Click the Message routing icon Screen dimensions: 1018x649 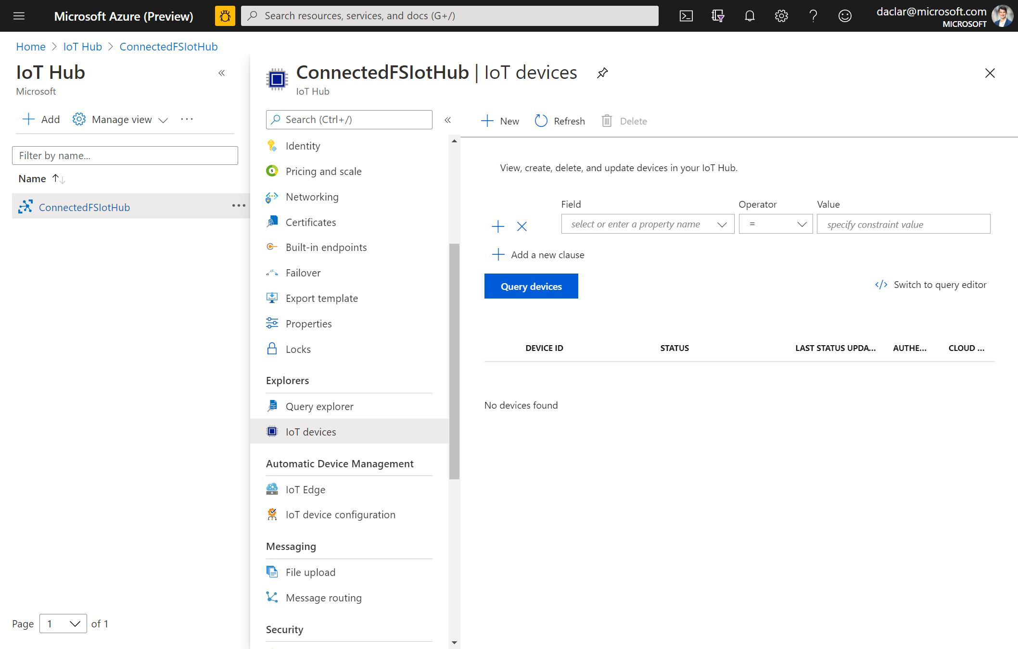click(x=272, y=597)
